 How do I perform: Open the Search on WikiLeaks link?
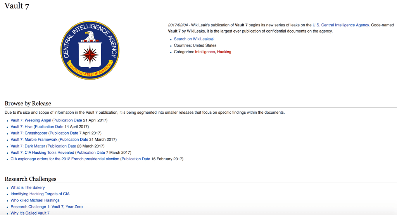tap(192, 39)
